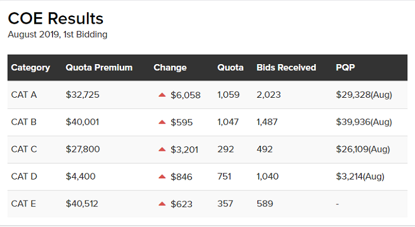Click the CAT E quota value 357
The image size is (415, 227).
[x=225, y=203]
